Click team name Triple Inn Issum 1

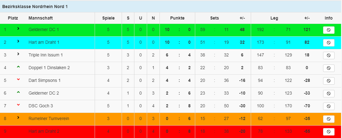point(46,55)
